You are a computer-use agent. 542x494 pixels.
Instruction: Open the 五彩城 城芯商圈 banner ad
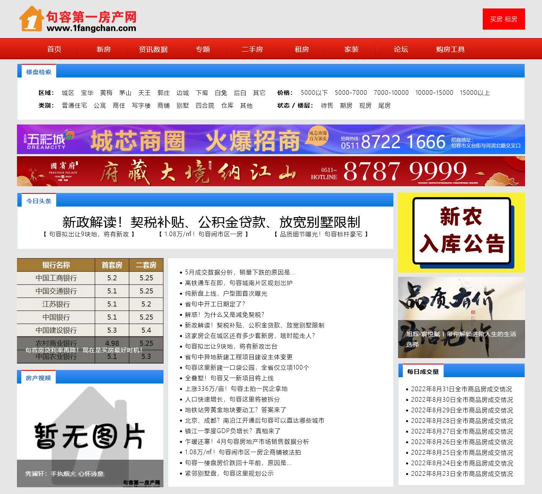[x=271, y=139]
